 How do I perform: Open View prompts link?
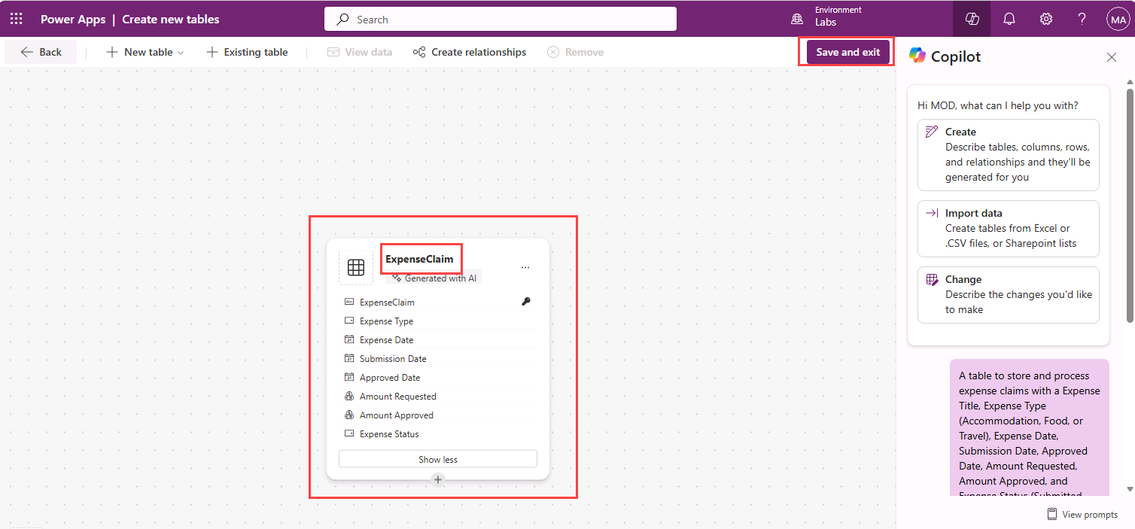[x=1082, y=515]
